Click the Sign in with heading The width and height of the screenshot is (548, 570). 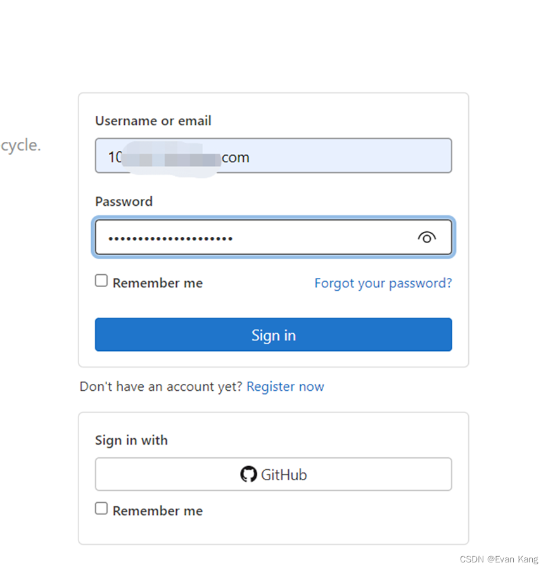click(x=131, y=440)
